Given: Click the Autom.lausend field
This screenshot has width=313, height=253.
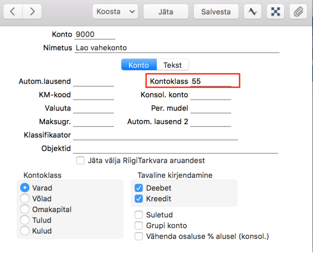Looking at the screenshot, I should point(94,81).
